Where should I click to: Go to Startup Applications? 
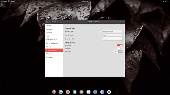54,43
